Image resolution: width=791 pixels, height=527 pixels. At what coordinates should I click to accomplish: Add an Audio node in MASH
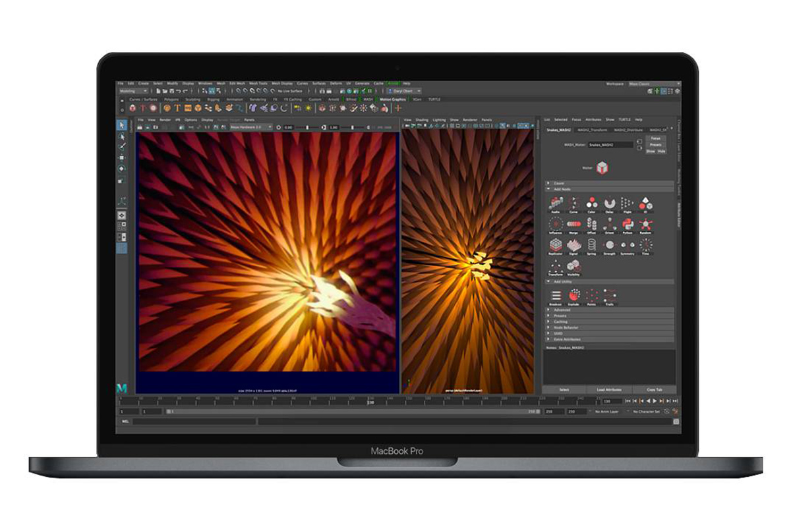tap(556, 204)
